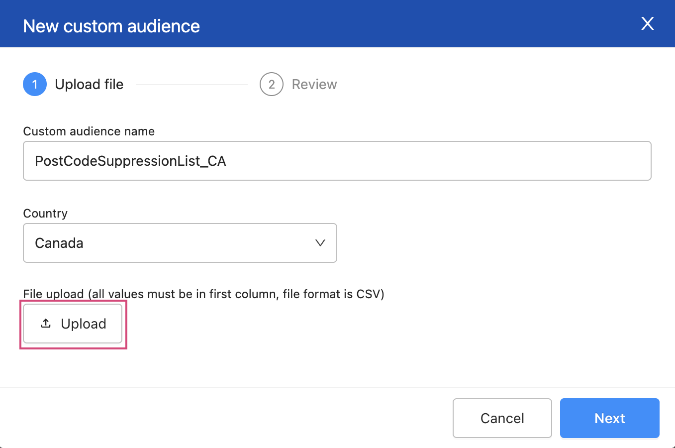This screenshot has width=675, height=448.
Task: Click the Upload file step circle
Action: point(35,84)
